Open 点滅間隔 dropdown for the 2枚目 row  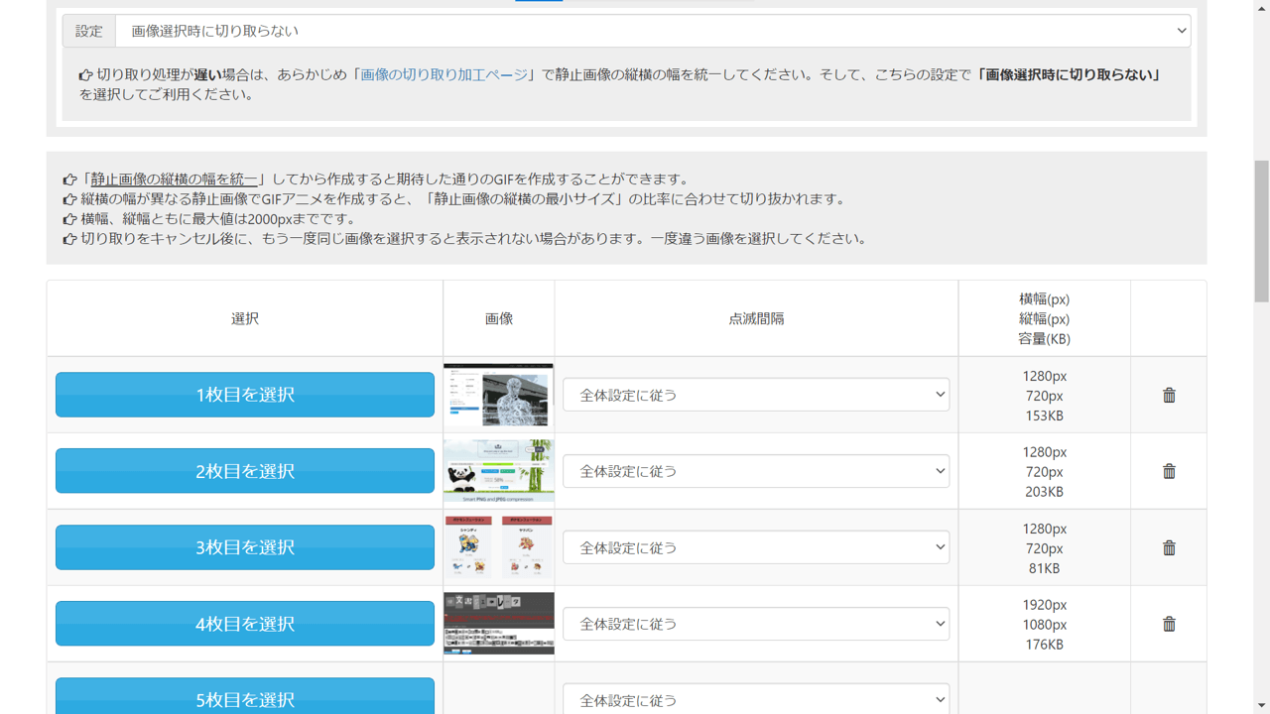756,471
